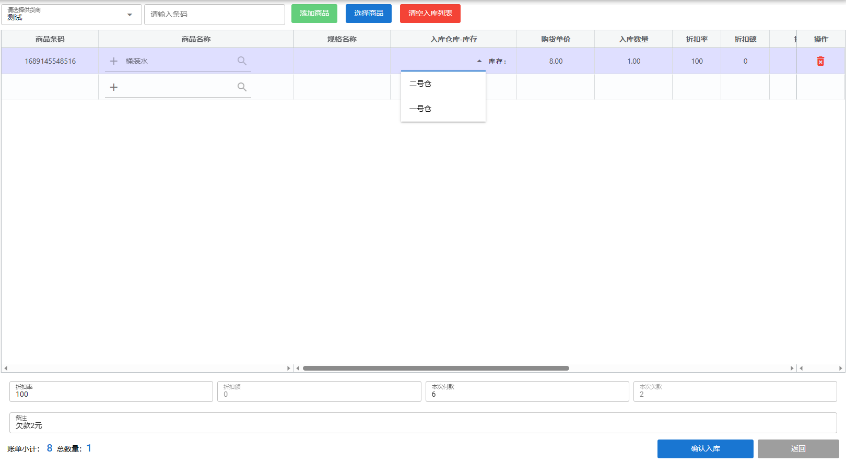Click the left pane scrollbar right arrow
Viewport: 846px width, 463px height.
pyautogui.click(x=289, y=368)
